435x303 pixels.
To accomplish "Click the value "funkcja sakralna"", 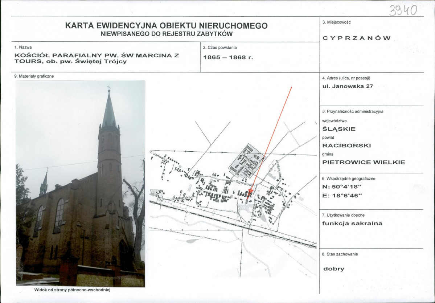I will [x=352, y=224].
